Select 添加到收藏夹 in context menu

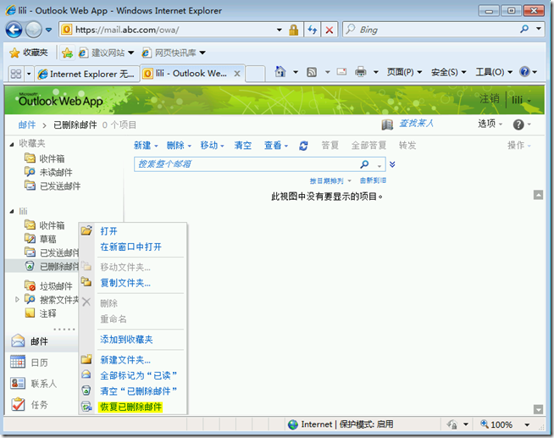126,339
